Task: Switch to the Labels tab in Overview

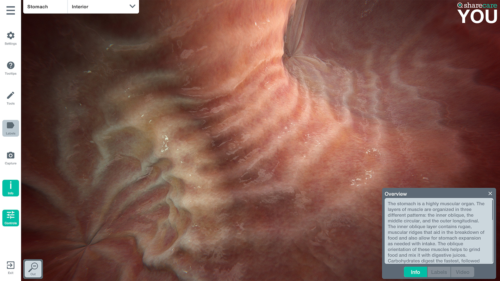Action: [439, 272]
